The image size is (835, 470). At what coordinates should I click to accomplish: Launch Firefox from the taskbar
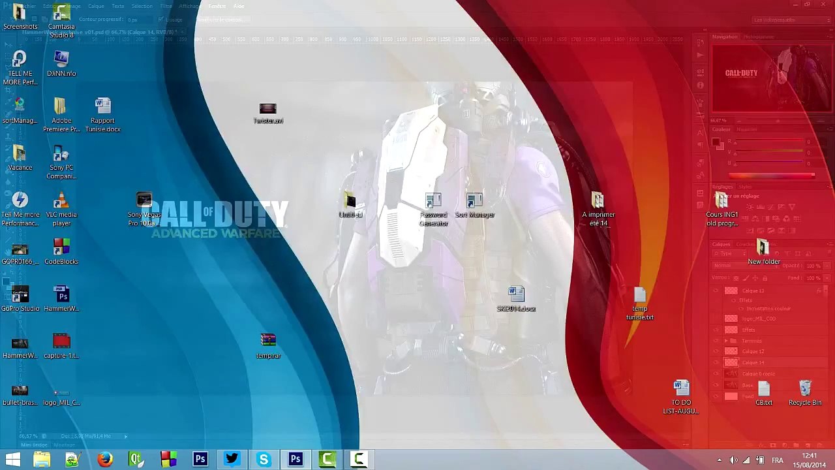click(x=104, y=460)
